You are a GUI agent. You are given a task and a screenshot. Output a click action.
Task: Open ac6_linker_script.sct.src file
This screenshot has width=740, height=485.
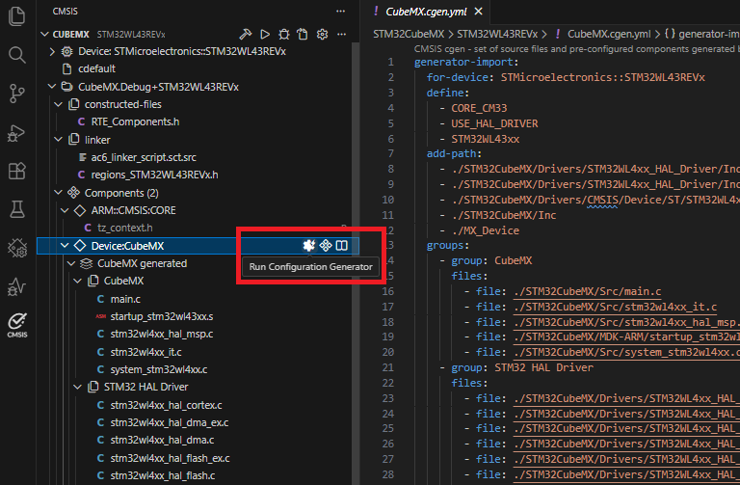tap(144, 157)
